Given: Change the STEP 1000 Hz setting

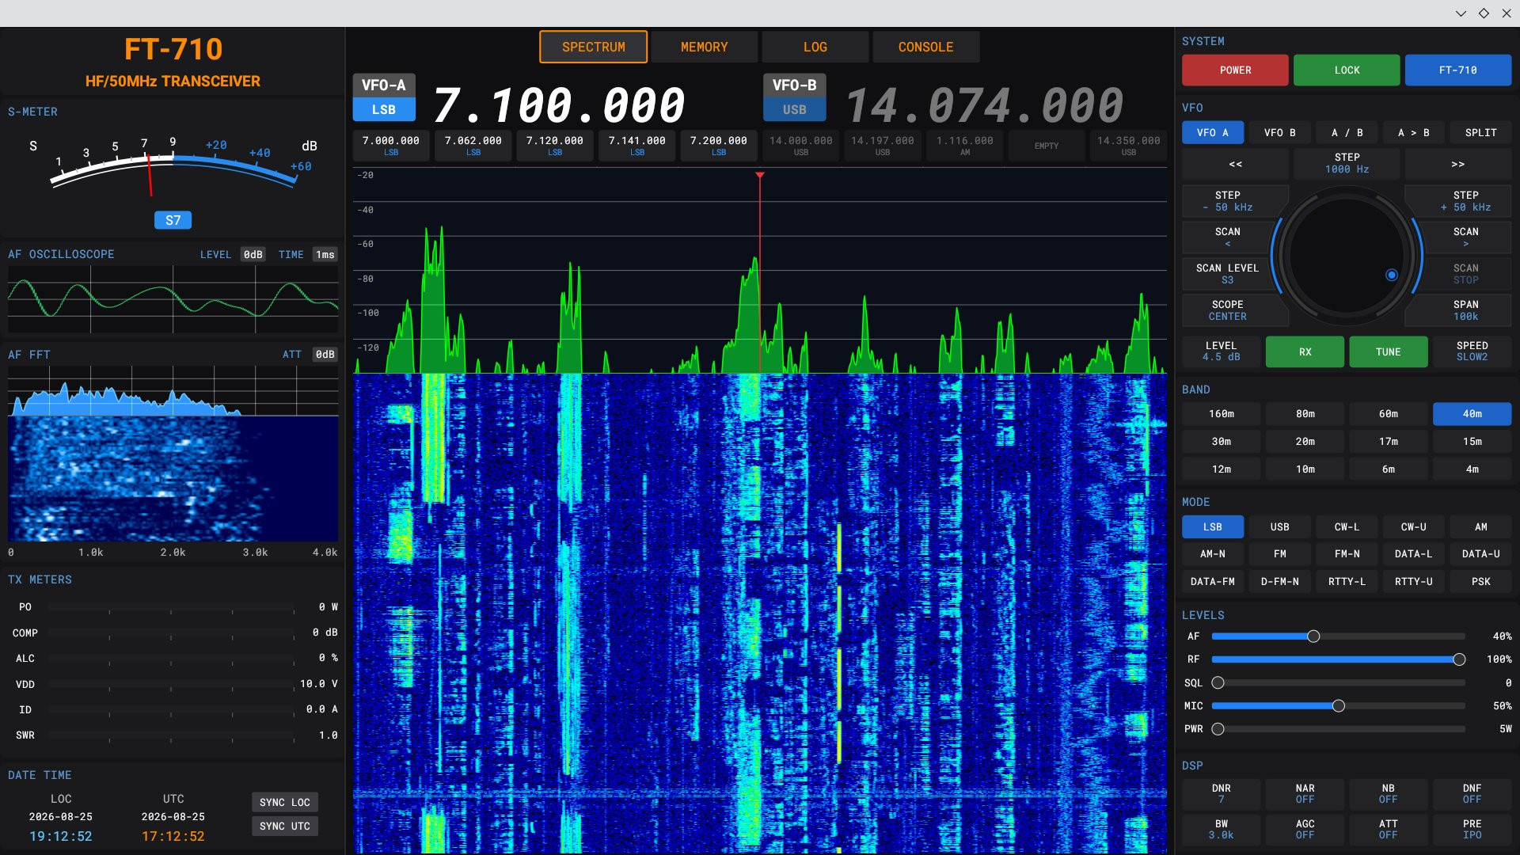Looking at the screenshot, I should tap(1347, 164).
